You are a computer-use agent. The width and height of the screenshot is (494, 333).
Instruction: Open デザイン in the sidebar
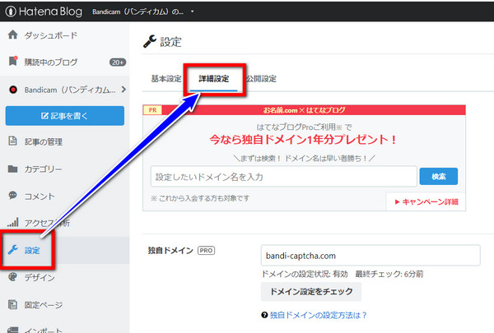tap(40, 278)
